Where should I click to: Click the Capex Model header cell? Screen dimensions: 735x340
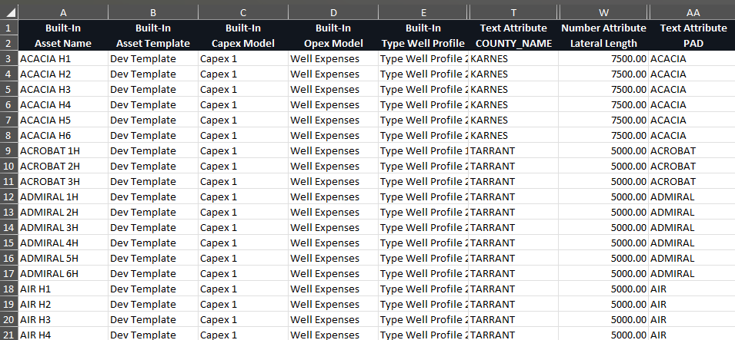click(243, 44)
